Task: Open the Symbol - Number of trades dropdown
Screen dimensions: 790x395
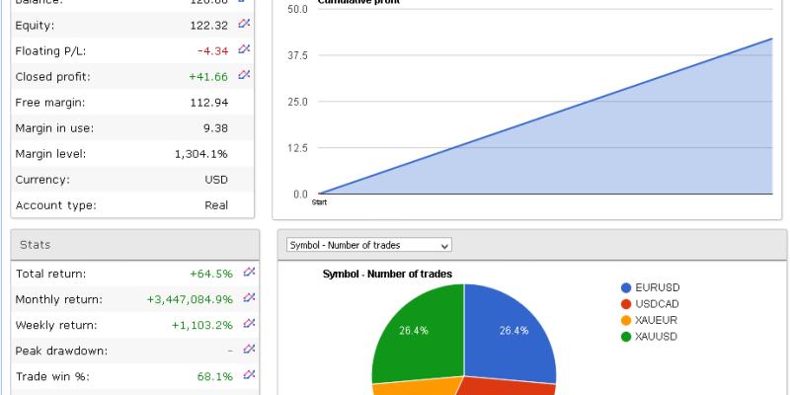Action: point(368,245)
